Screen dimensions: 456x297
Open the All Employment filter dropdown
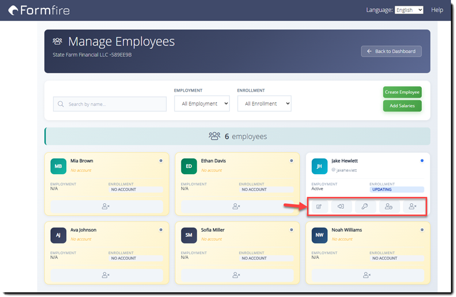[202, 104]
